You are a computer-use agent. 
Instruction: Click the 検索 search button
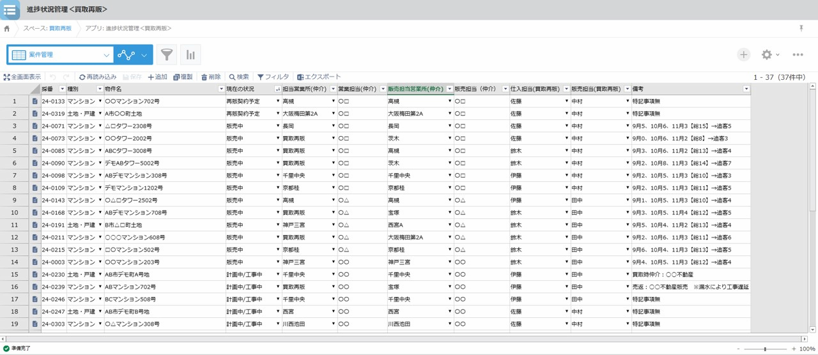click(x=239, y=77)
